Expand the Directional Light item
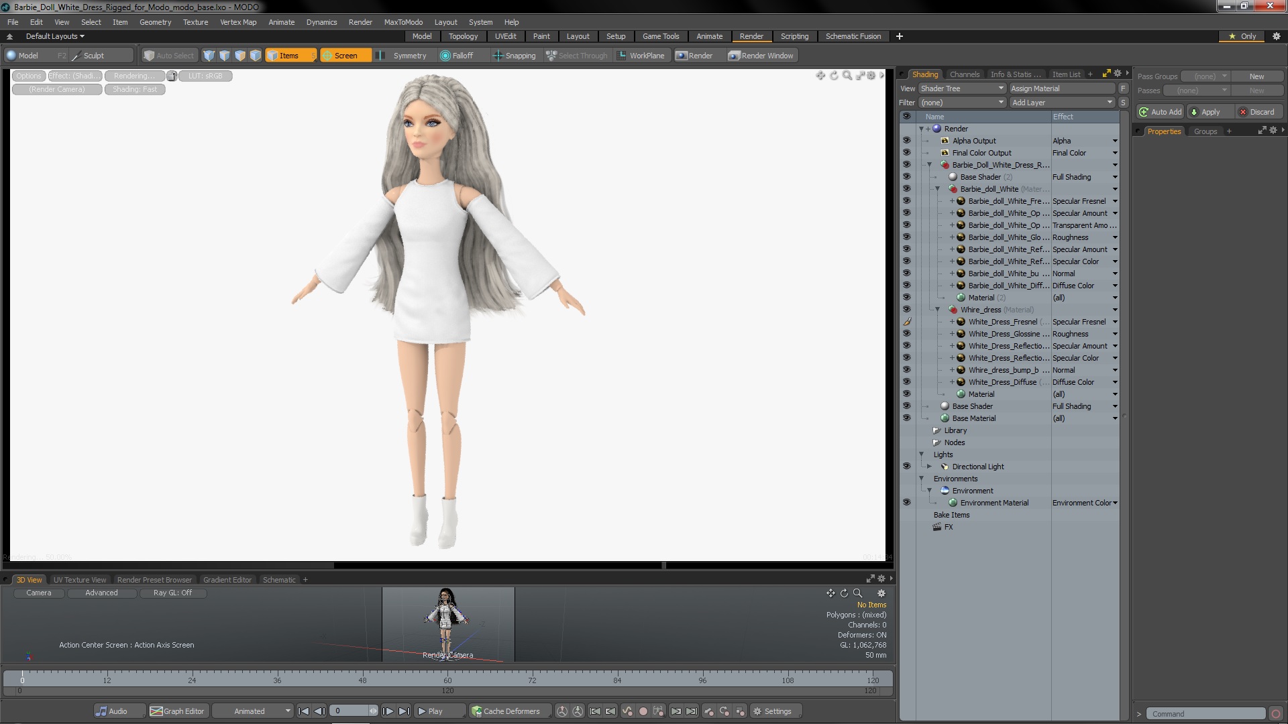 [930, 467]
